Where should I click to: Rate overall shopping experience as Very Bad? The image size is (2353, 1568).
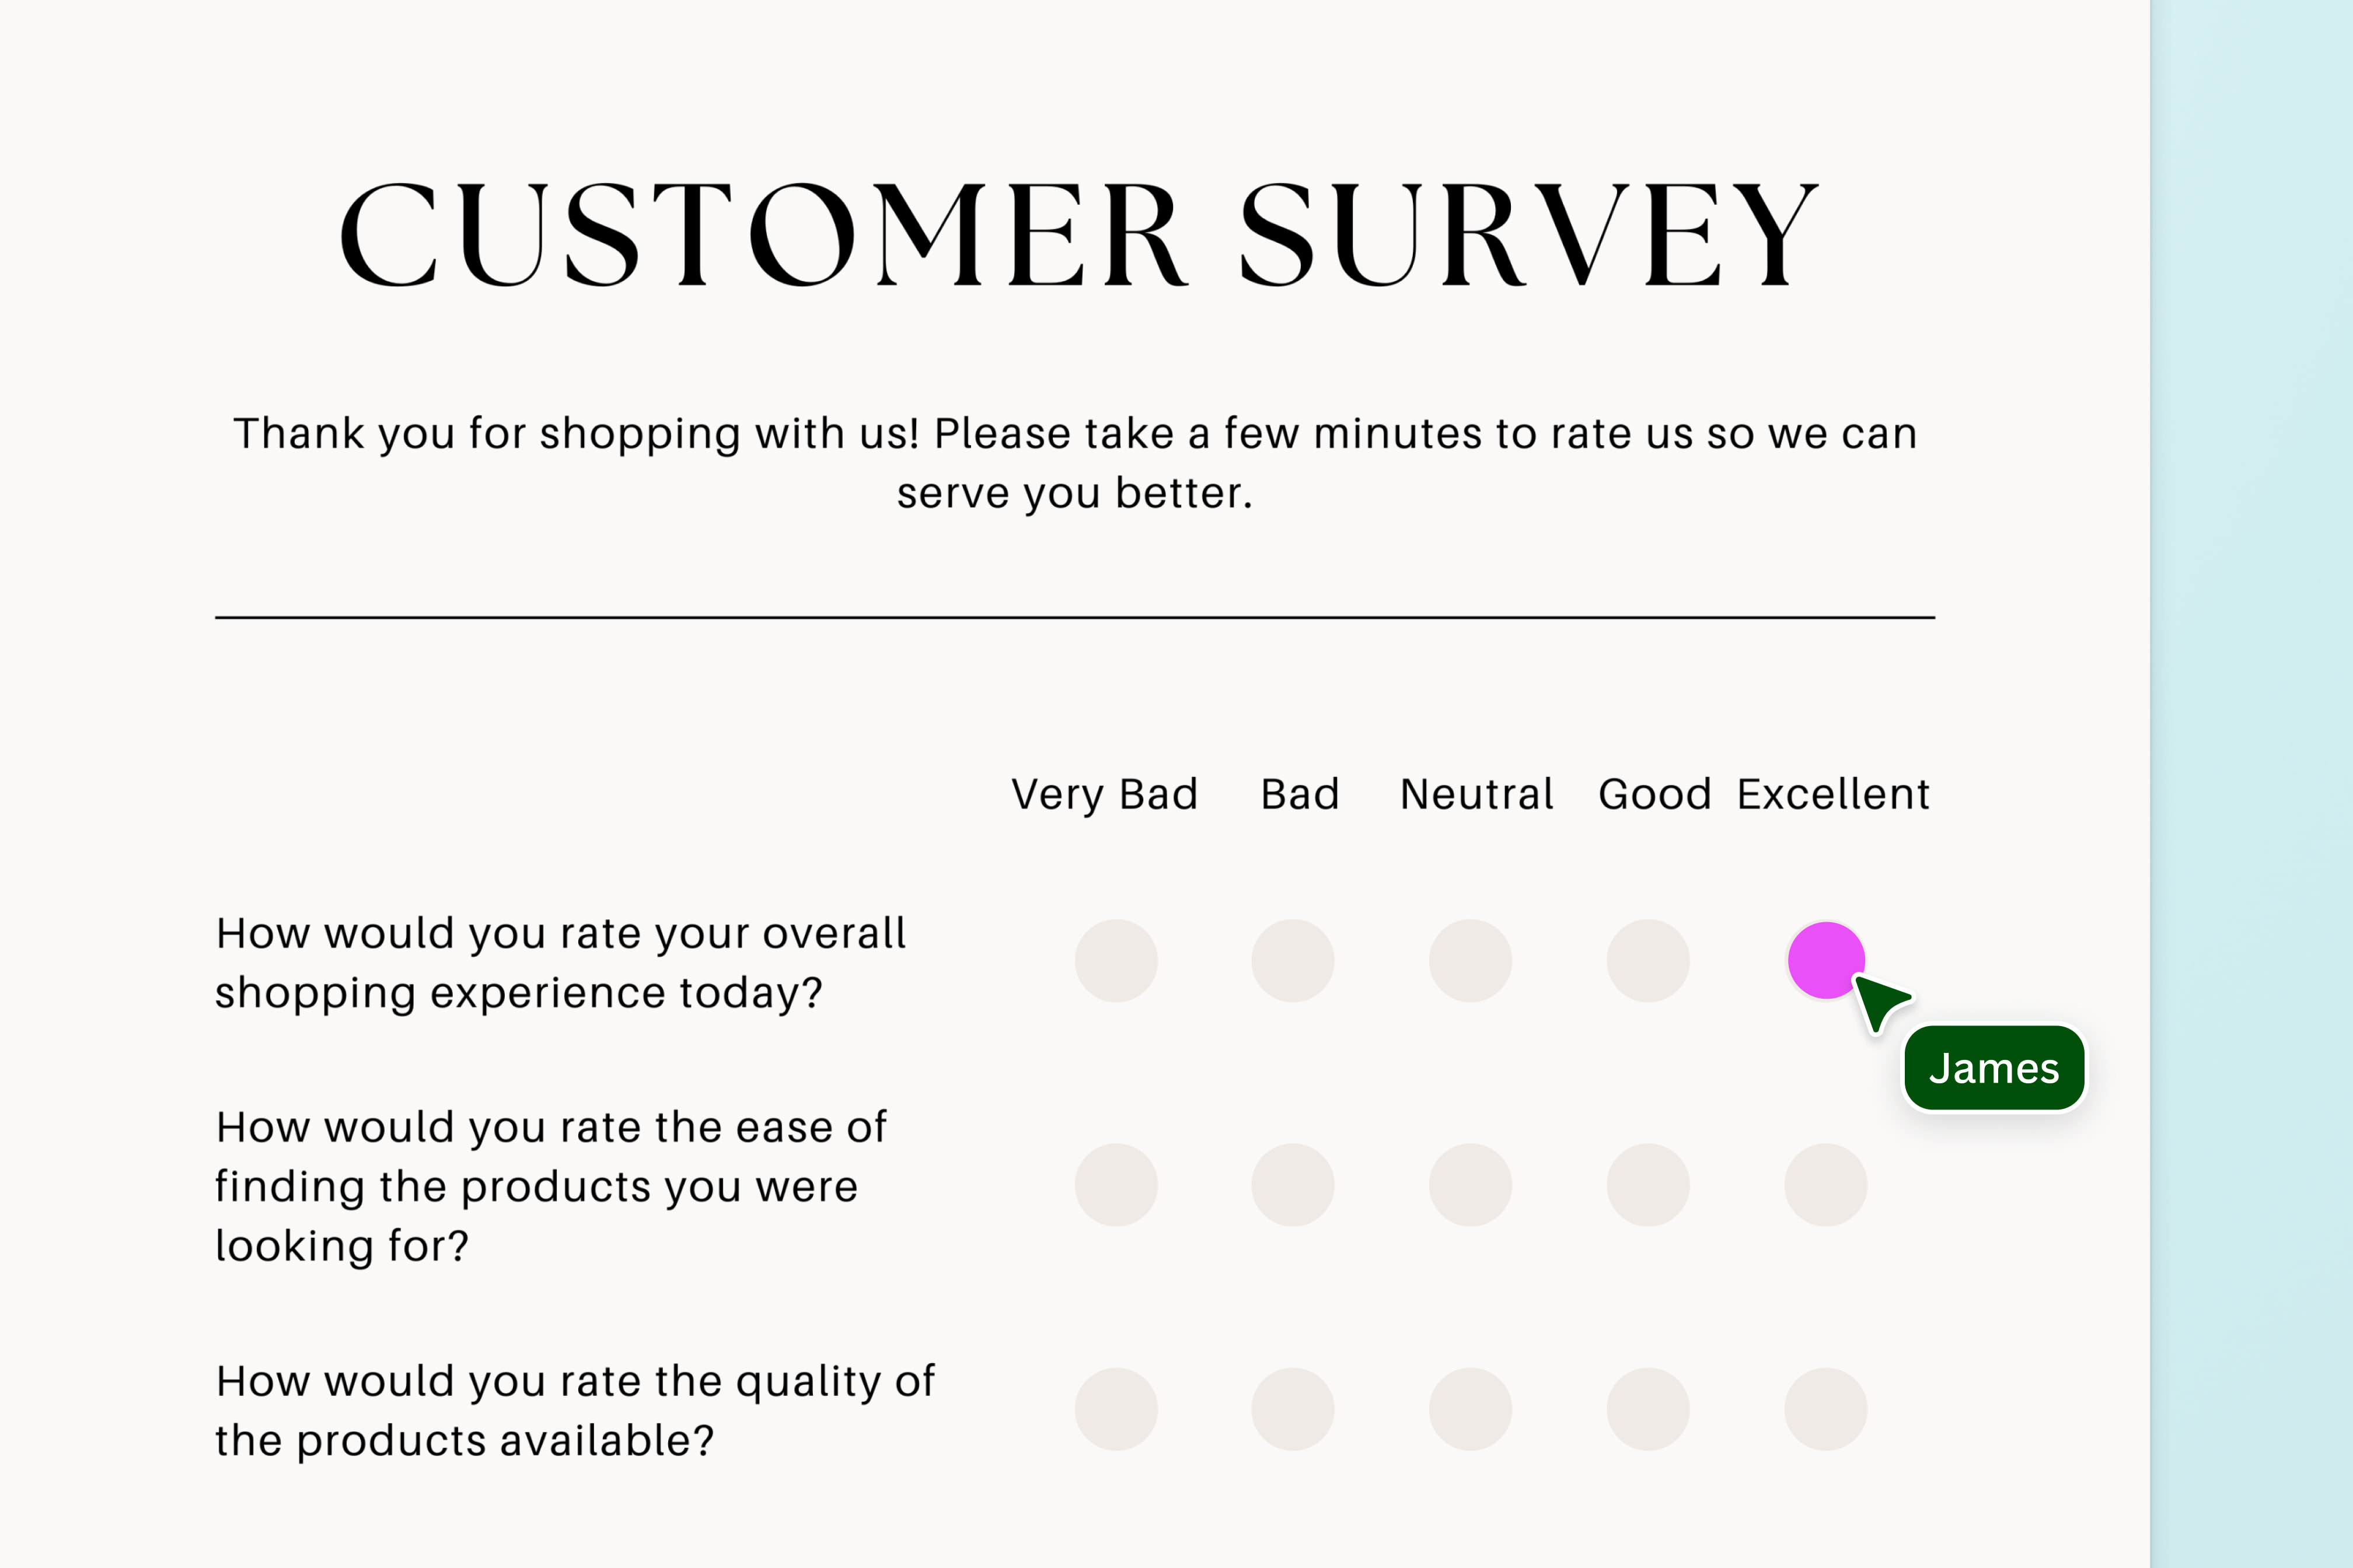pos(1116,961)
